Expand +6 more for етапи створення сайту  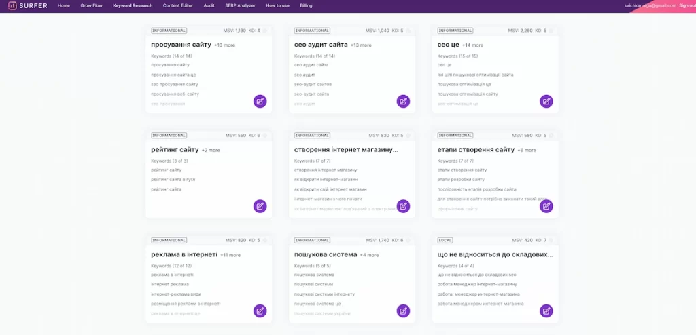pos(527,151)
